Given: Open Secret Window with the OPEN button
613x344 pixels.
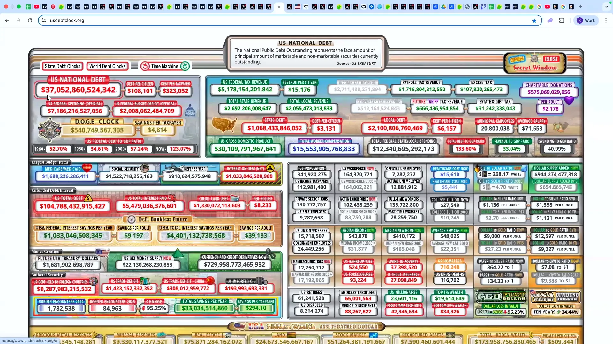Looking at the screenshot, I should (x=517, y=59).
